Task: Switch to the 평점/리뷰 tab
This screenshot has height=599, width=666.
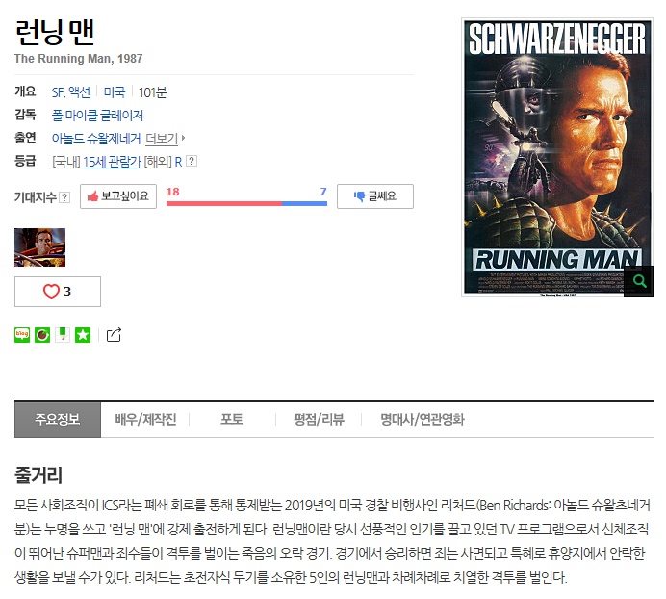Action: click(319, 420)
